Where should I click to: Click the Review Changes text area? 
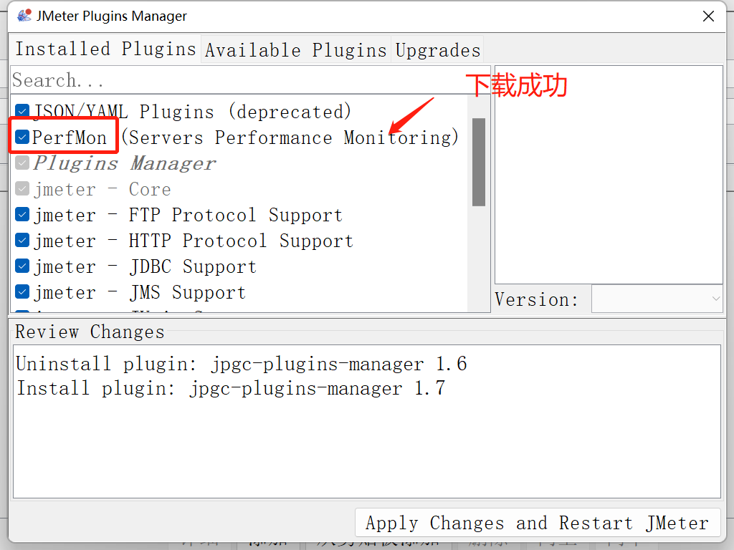click(366, 444)
